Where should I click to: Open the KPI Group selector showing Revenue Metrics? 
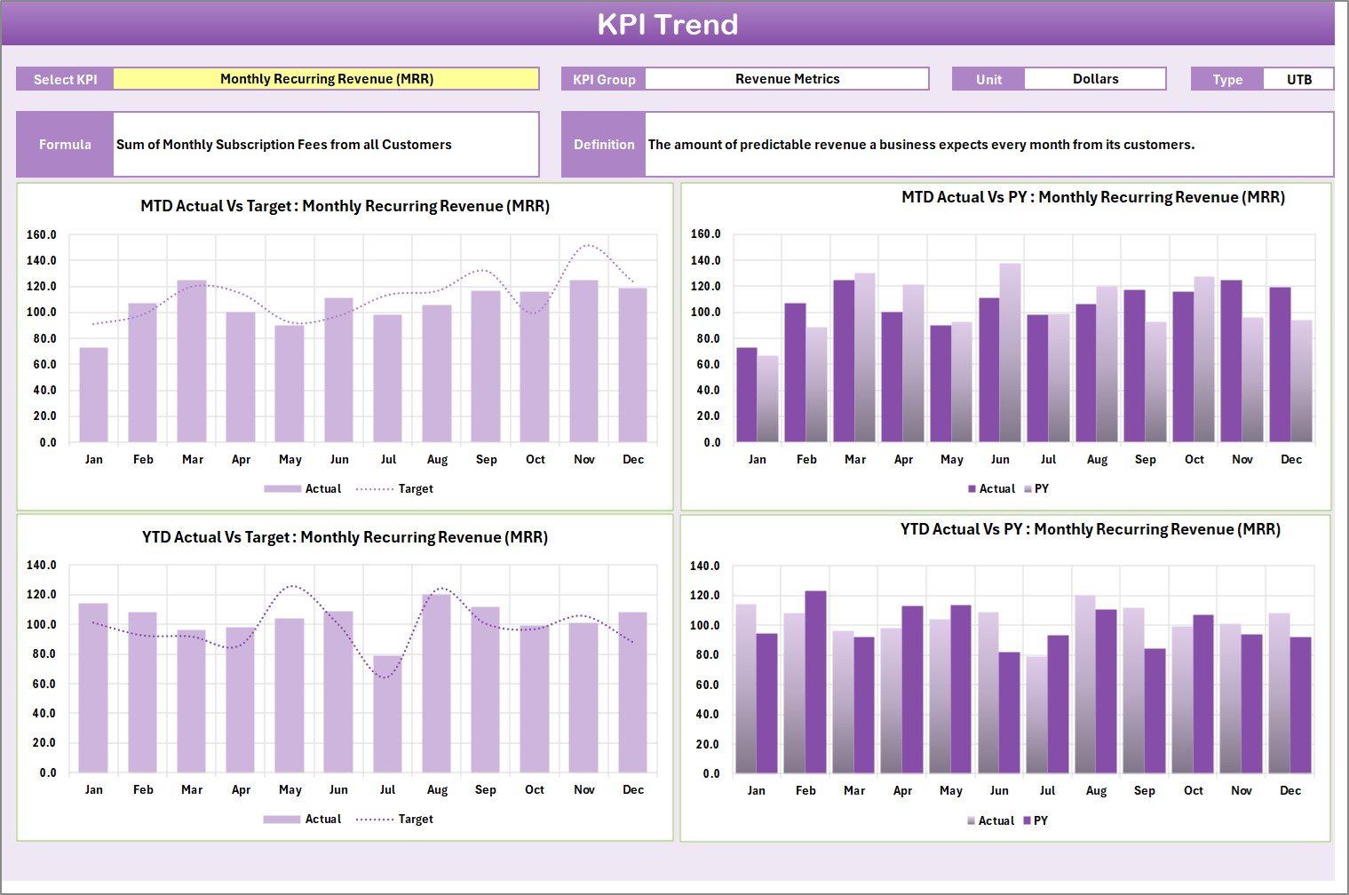click(x=787, y=78)
